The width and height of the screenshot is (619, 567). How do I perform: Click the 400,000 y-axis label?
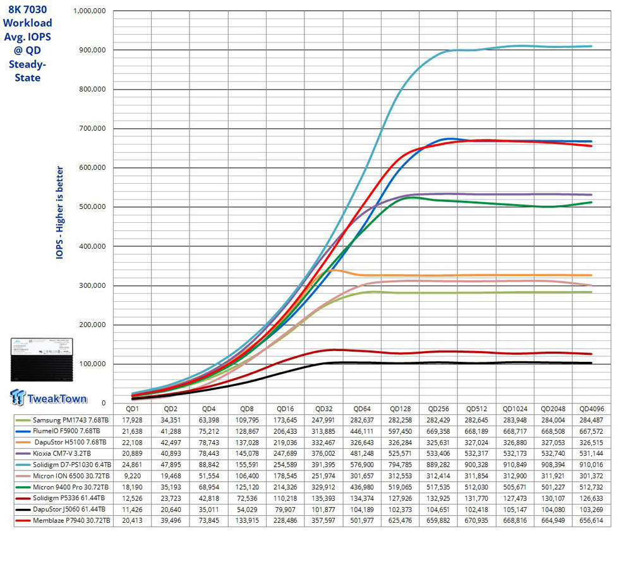click(92, 246)
